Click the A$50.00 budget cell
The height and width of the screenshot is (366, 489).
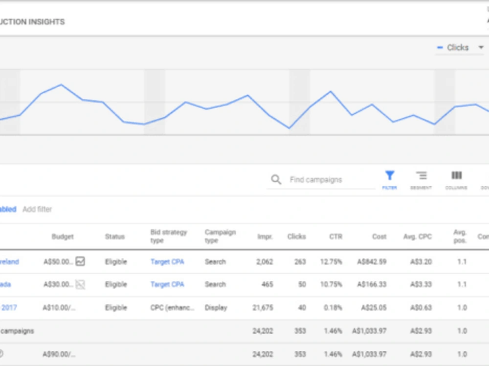(x=58, y=261)
